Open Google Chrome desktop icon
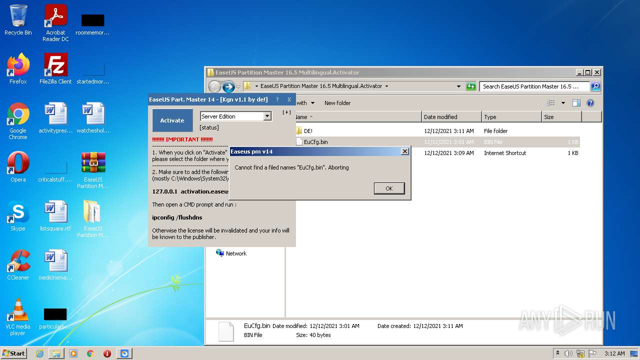The image size is (640, 360). [18, 121]
